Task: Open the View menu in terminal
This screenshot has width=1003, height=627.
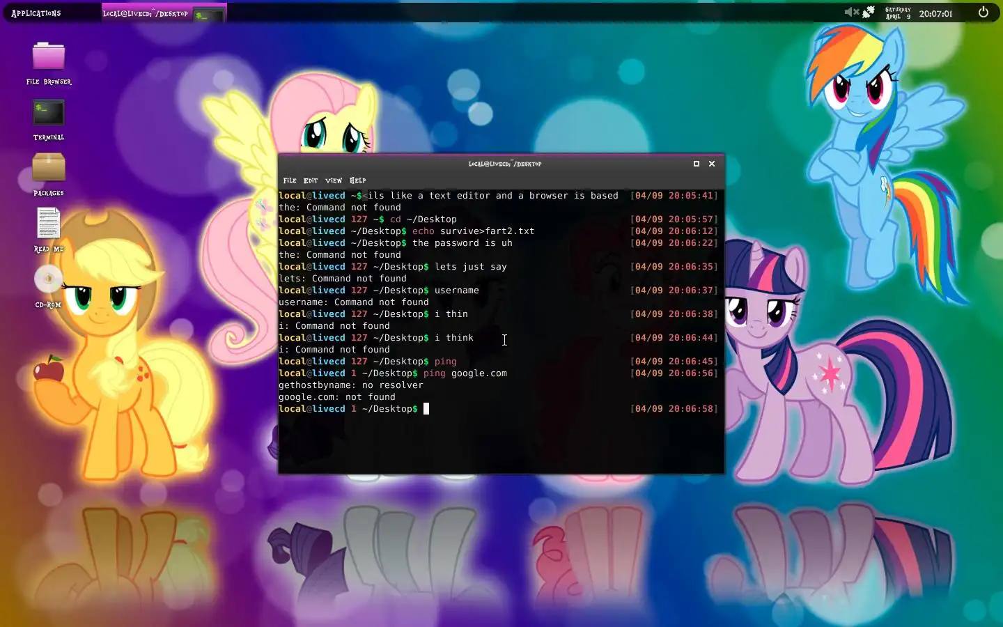Action: point(334,180)
